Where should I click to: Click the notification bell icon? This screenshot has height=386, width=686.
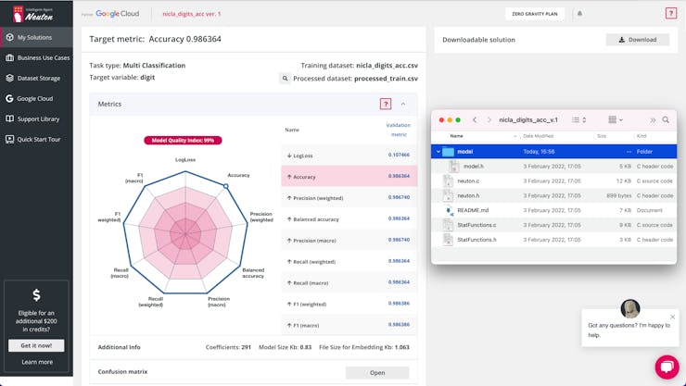click(x=579, y=14)
